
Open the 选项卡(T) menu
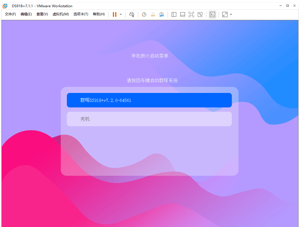click(81, 14)
